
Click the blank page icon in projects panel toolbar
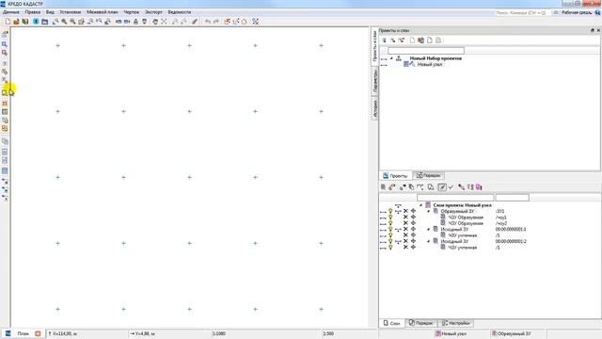[x=412, y=40]
